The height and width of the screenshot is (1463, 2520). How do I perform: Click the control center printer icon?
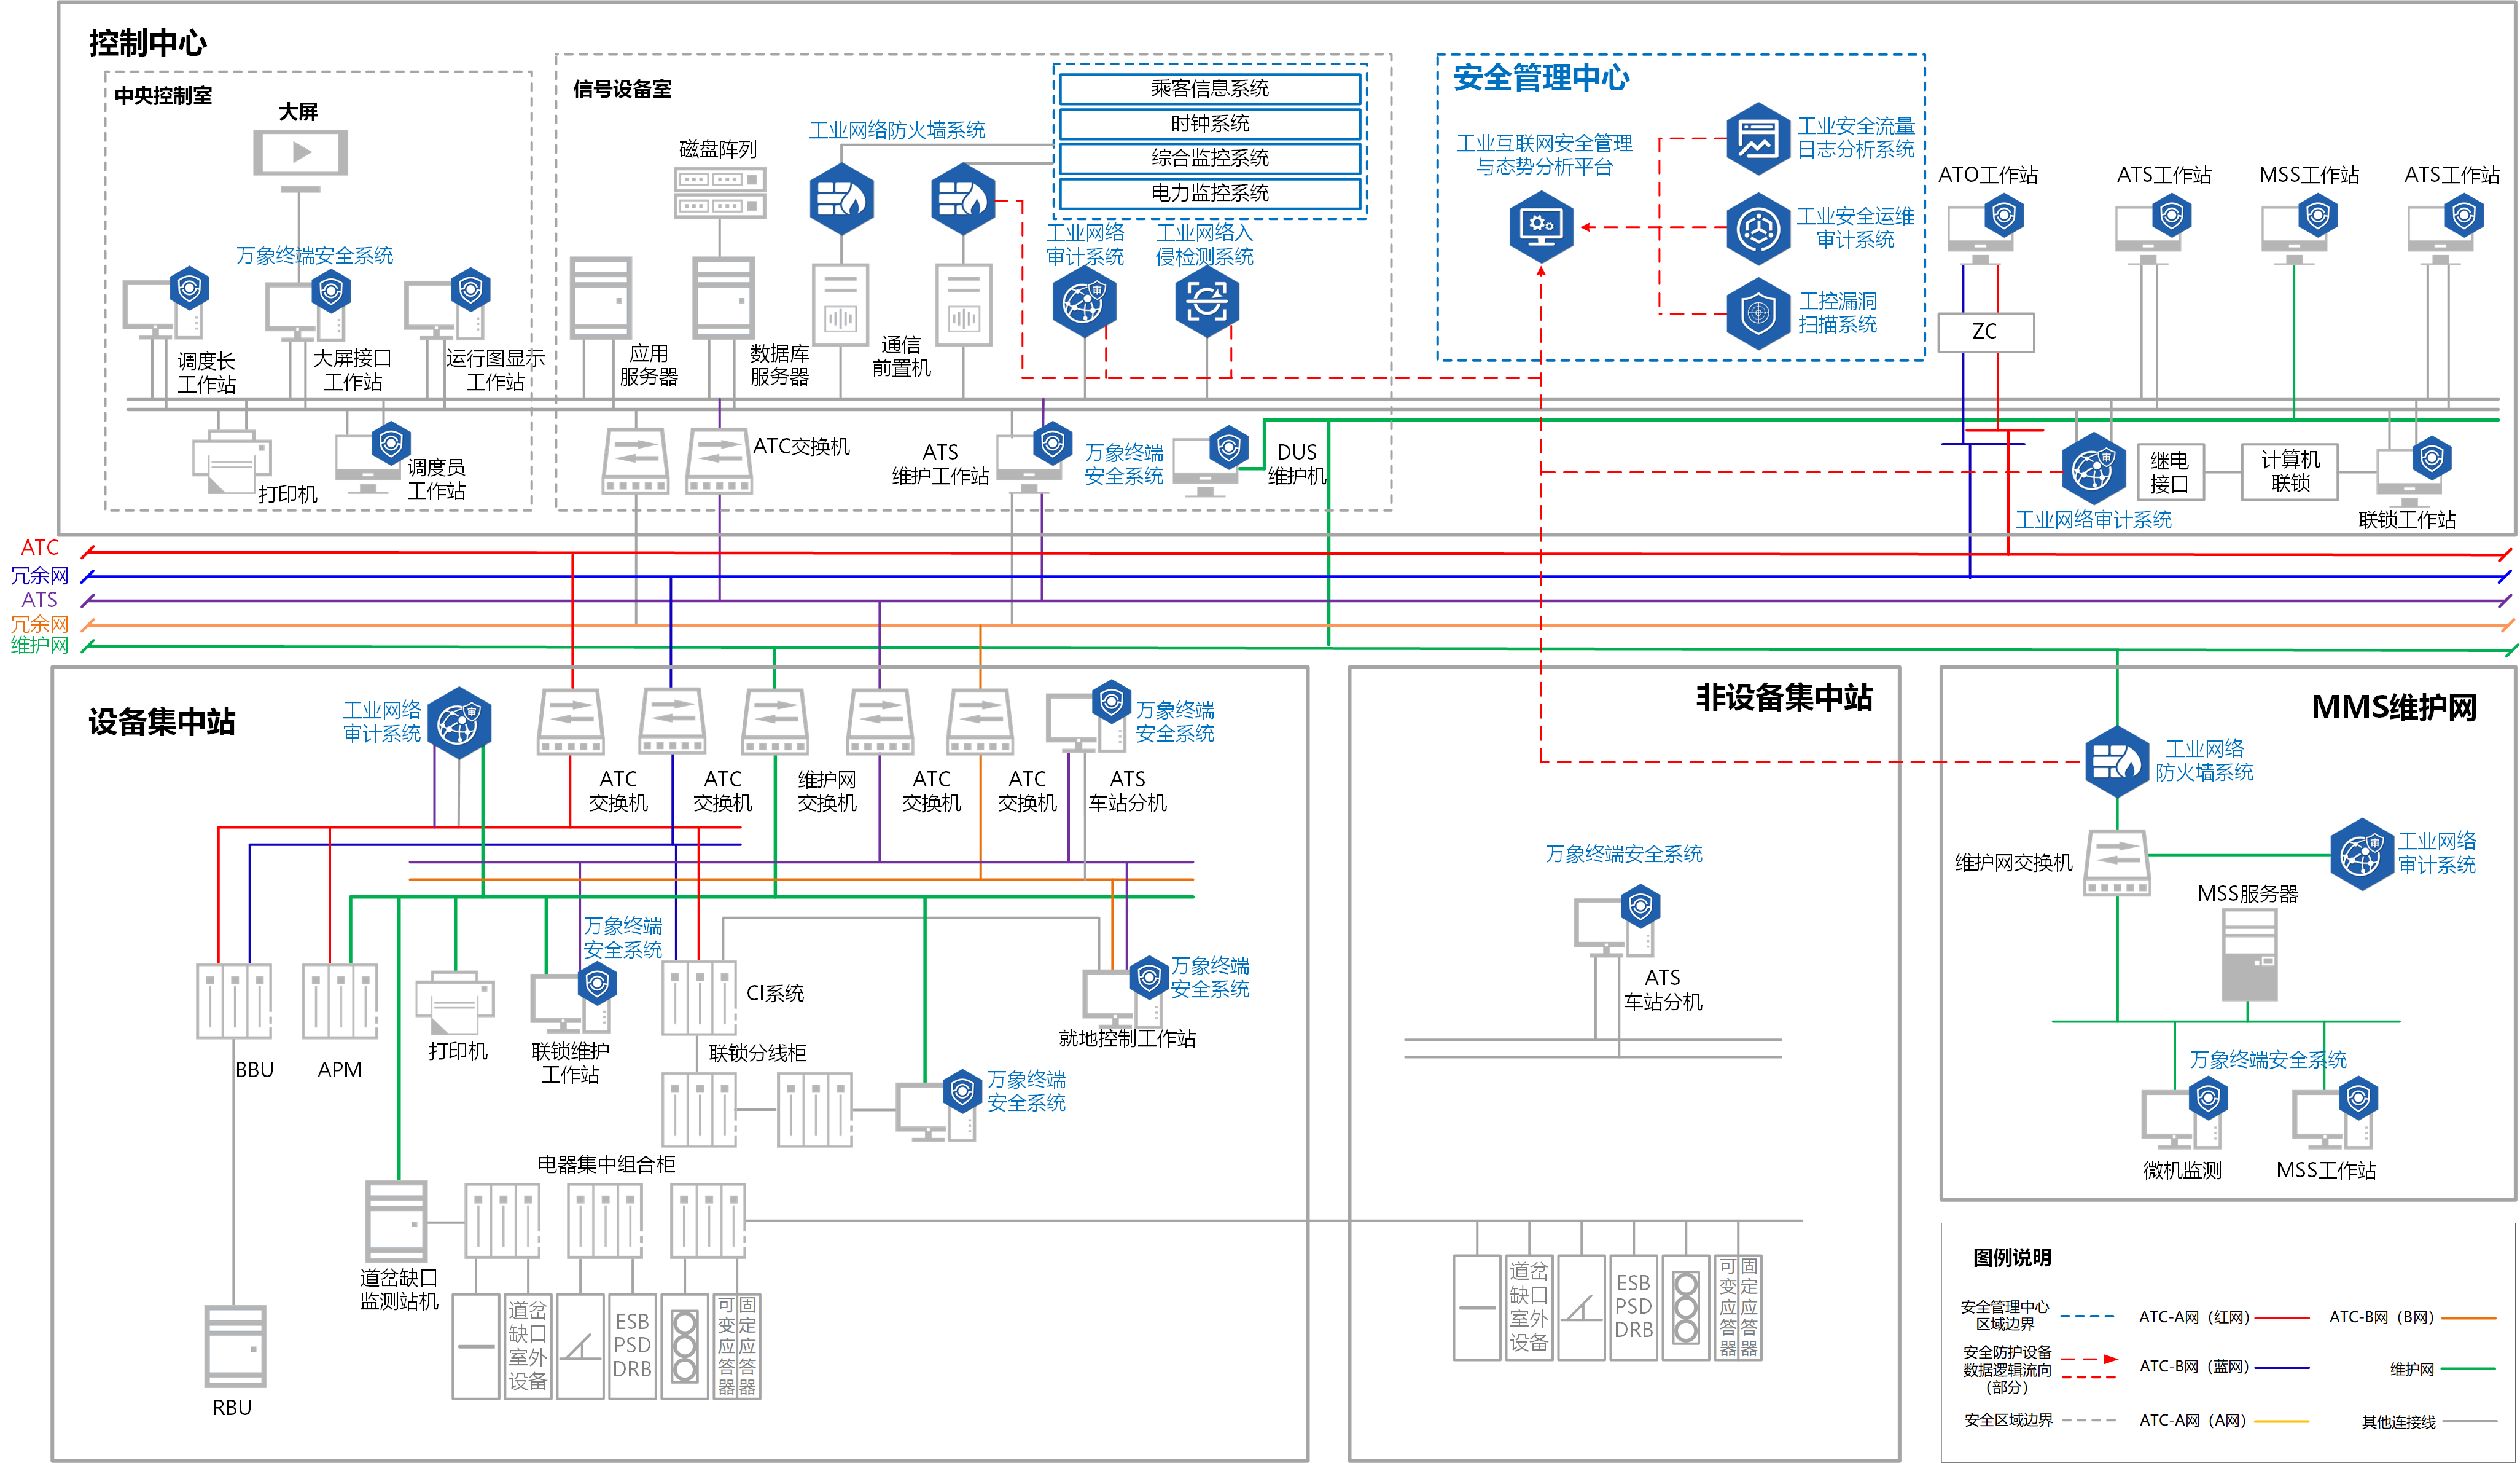[232, 462]
